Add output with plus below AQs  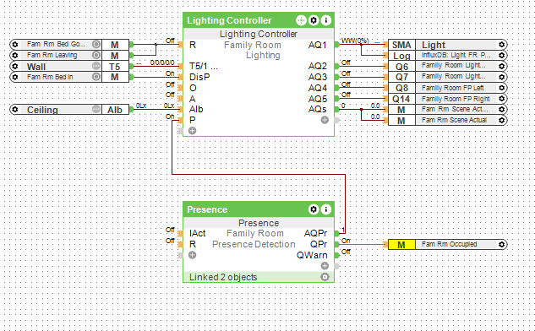tap(325, 120)
